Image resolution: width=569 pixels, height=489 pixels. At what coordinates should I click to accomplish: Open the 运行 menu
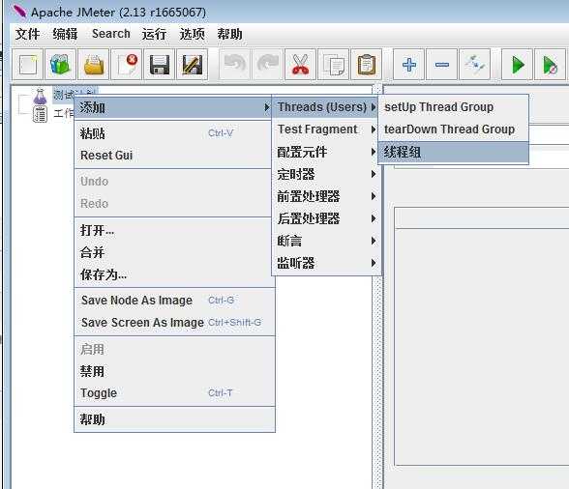pyautogui.click(x=154, y=34)
